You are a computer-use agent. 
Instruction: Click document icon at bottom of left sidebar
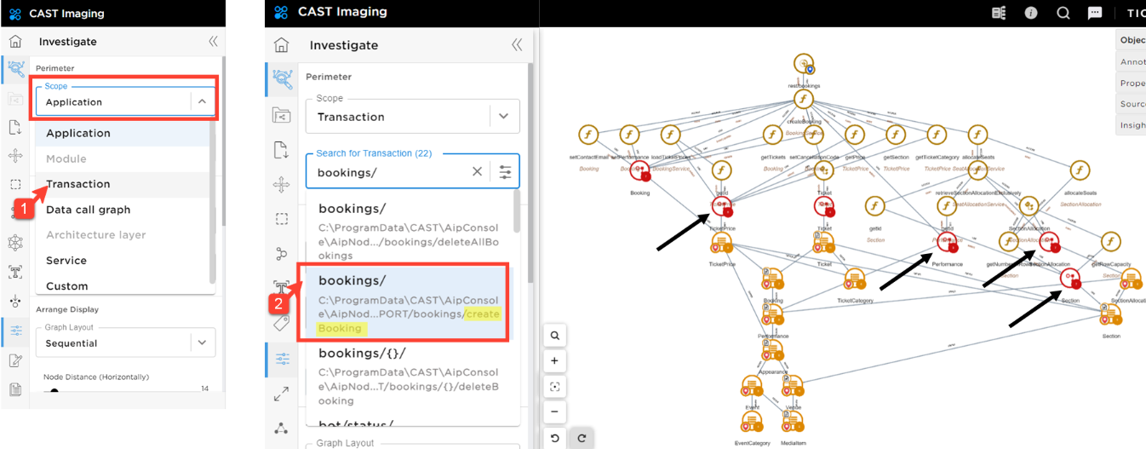point(14,389)
